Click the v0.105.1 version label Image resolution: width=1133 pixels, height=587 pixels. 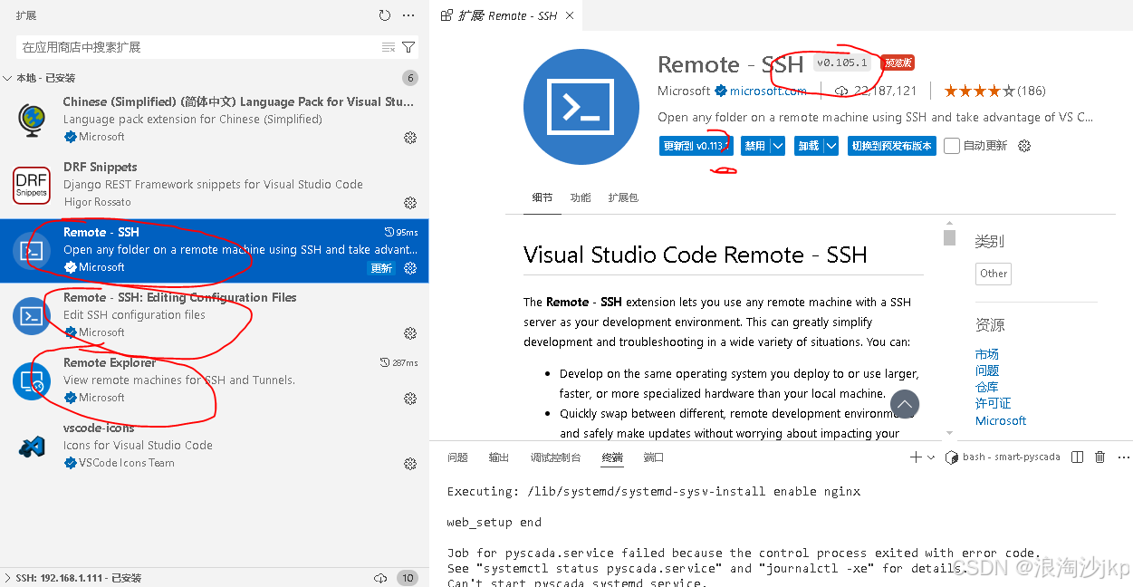pos(842,63)
